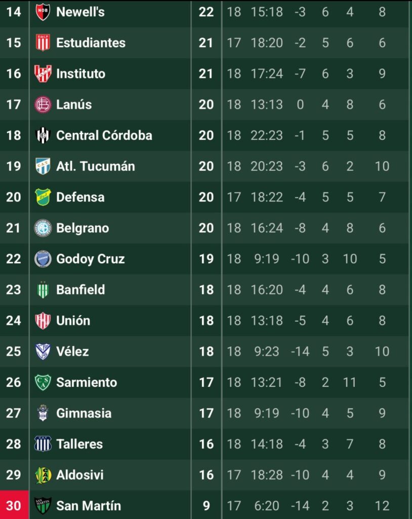Tap the Godoy Cruz crest
Viewport: 412px width, 519px height.
click(43, 258)
